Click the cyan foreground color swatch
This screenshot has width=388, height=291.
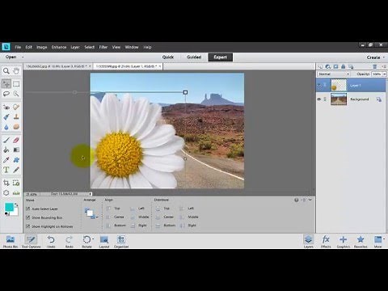click(x=9, y=207)
